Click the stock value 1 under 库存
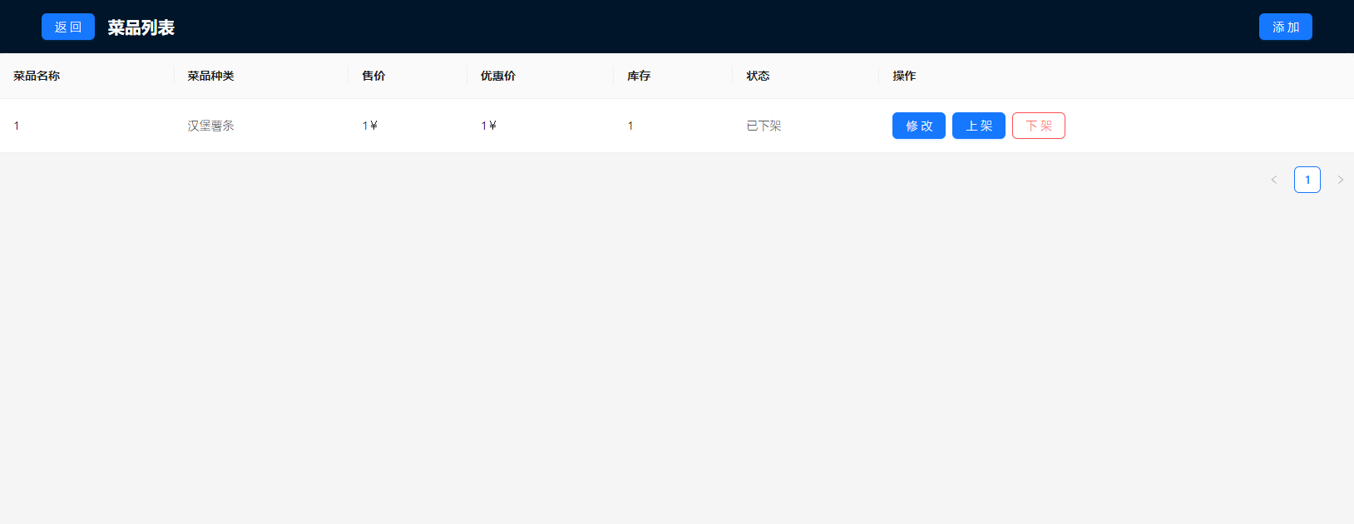Image resolution: width=1354 pixels, height=524 pixels. 630,126
